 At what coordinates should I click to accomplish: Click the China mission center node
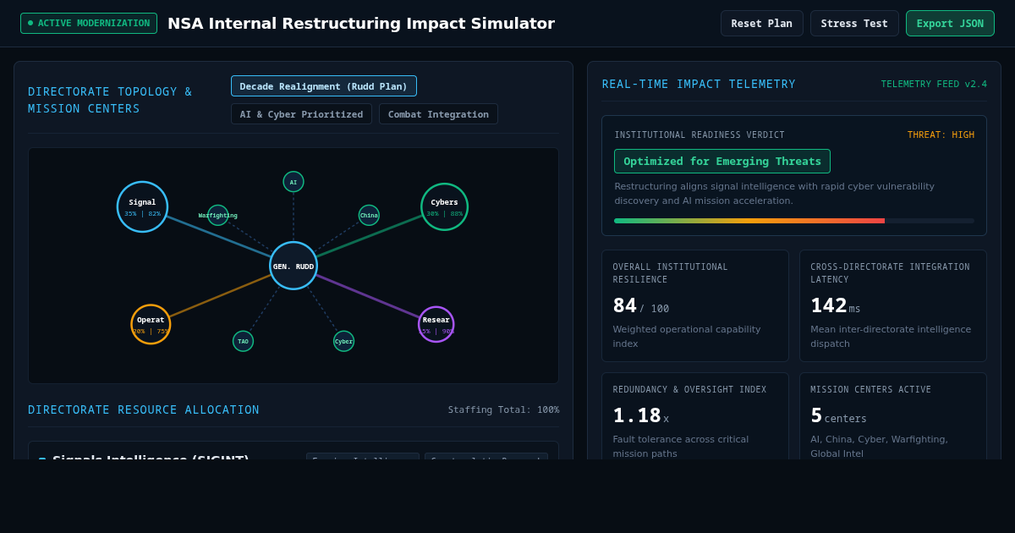pos(369,215)
